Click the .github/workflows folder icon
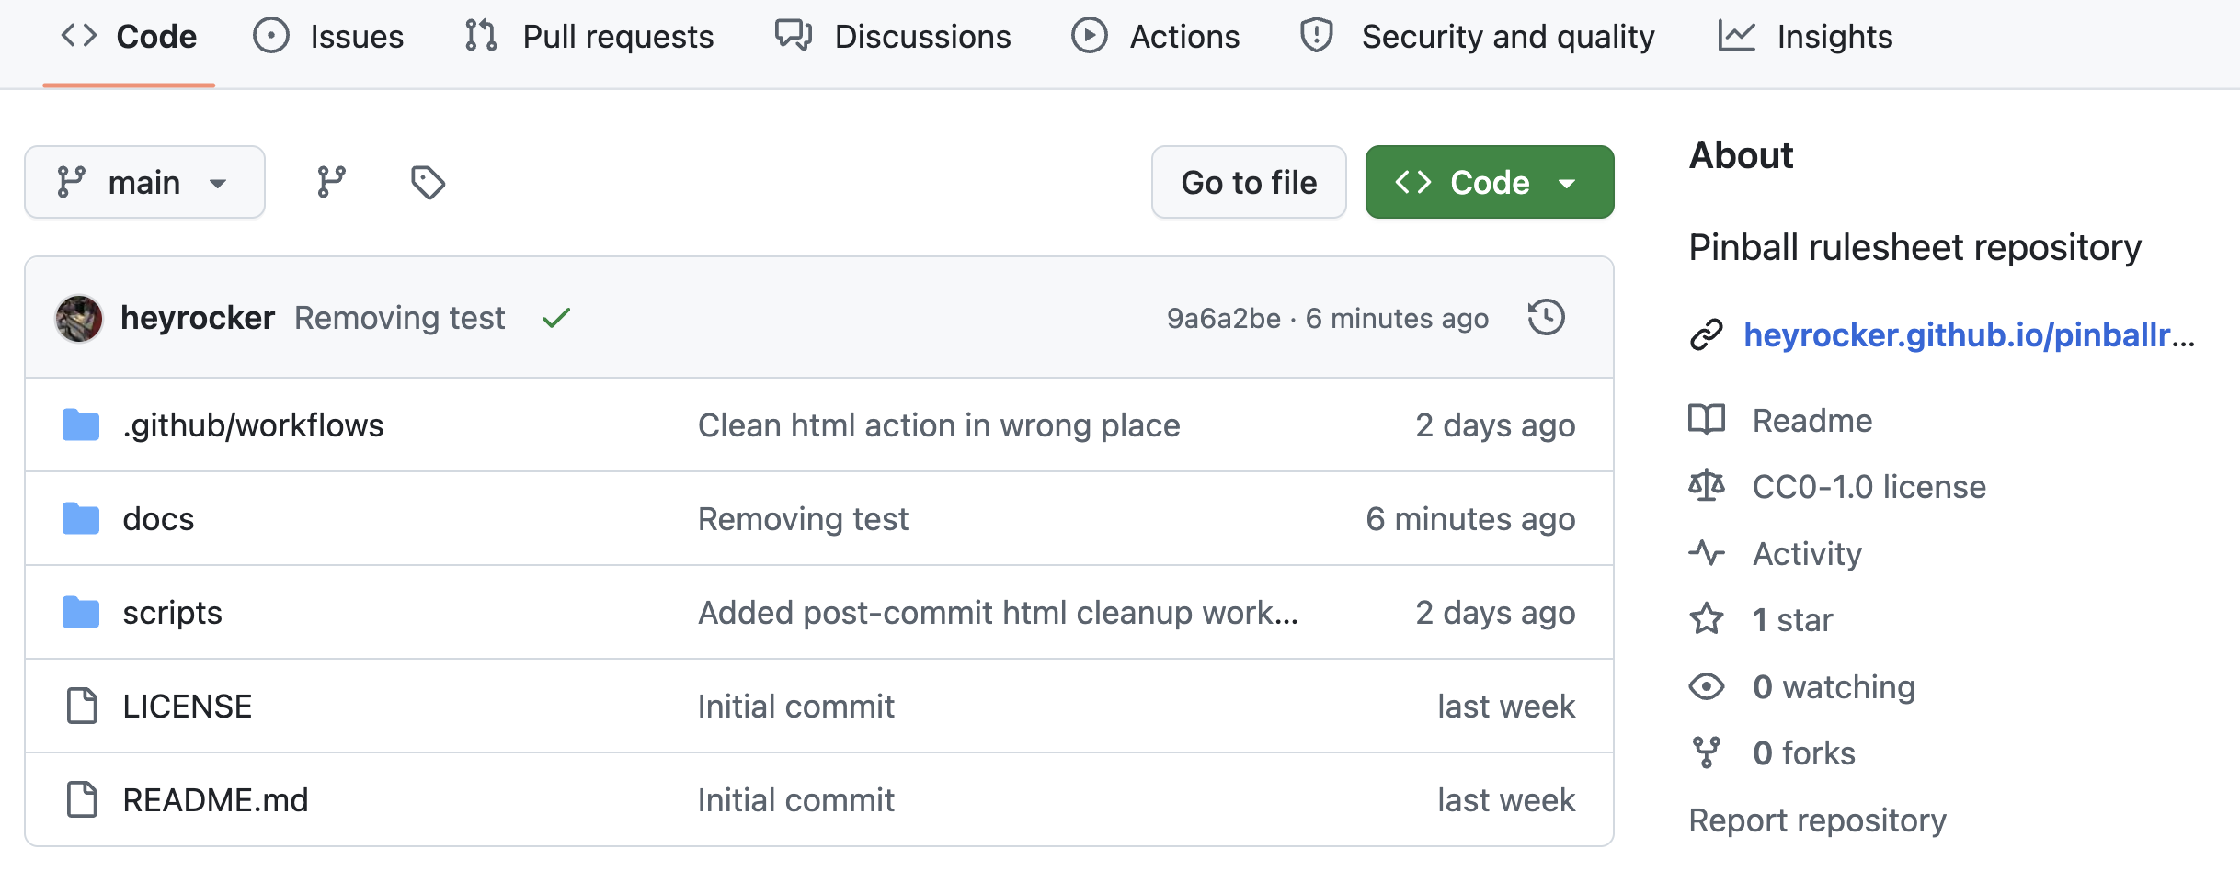 click(81, 425)
